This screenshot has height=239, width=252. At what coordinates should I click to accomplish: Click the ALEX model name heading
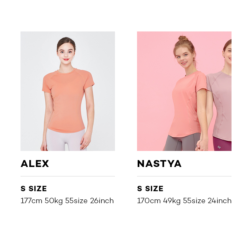click(x=35, y=164)
